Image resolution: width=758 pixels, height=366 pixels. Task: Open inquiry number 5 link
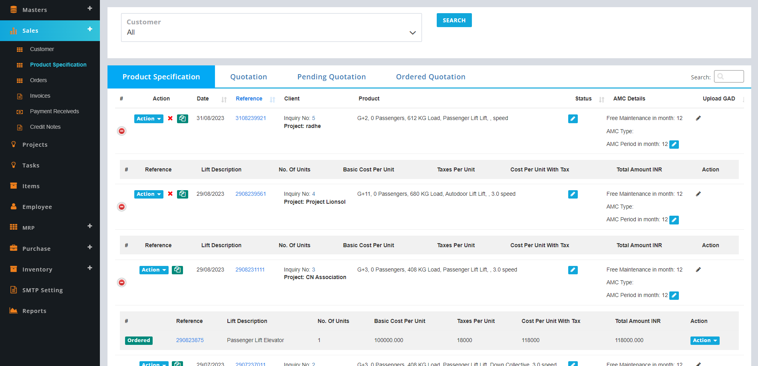tap(314, 118)
